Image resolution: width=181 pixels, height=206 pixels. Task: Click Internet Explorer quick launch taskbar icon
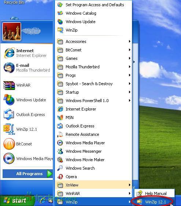point(43,201)
